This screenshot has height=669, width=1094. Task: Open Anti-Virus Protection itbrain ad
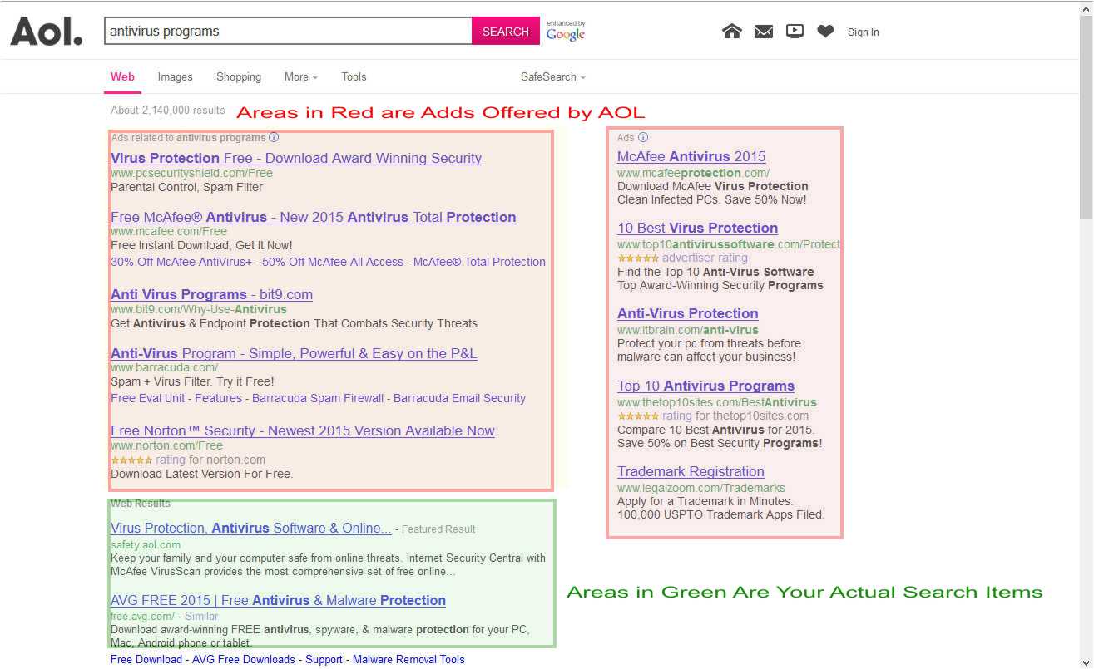[x=688, y=313]
